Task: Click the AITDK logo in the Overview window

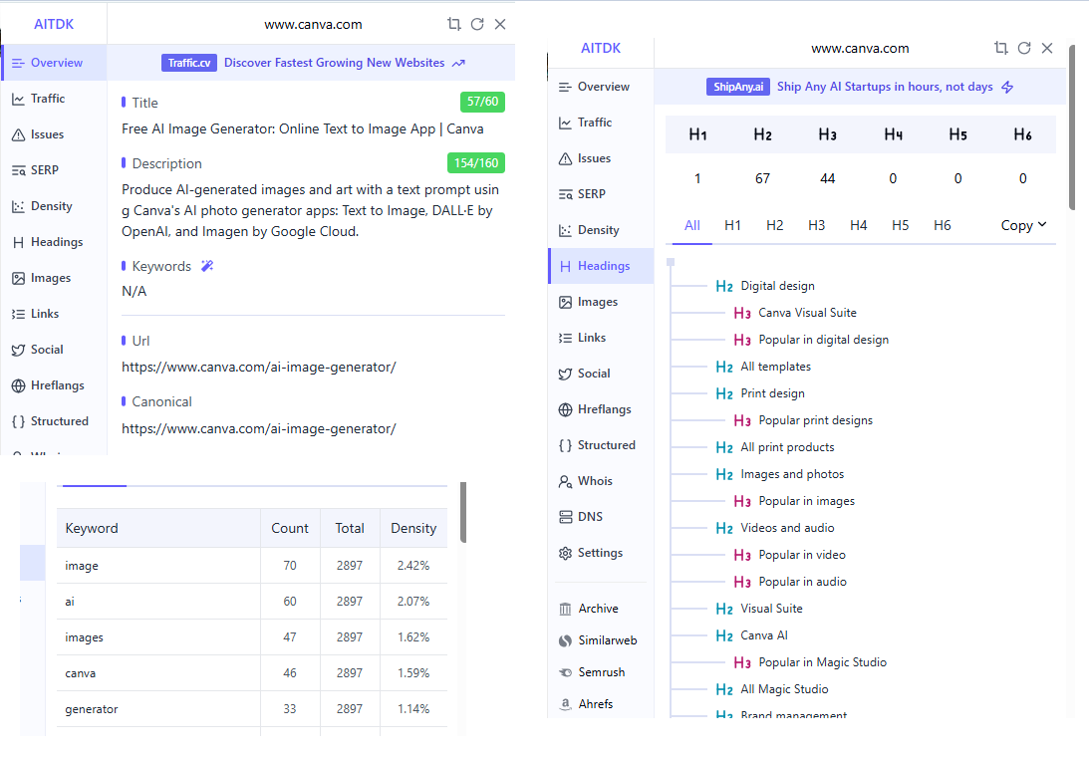Action: (54, 24)
